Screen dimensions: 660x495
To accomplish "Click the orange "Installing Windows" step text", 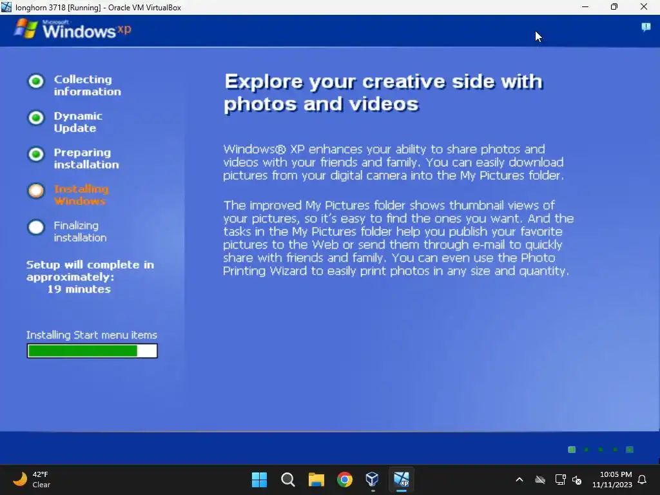I will point(81,195).
